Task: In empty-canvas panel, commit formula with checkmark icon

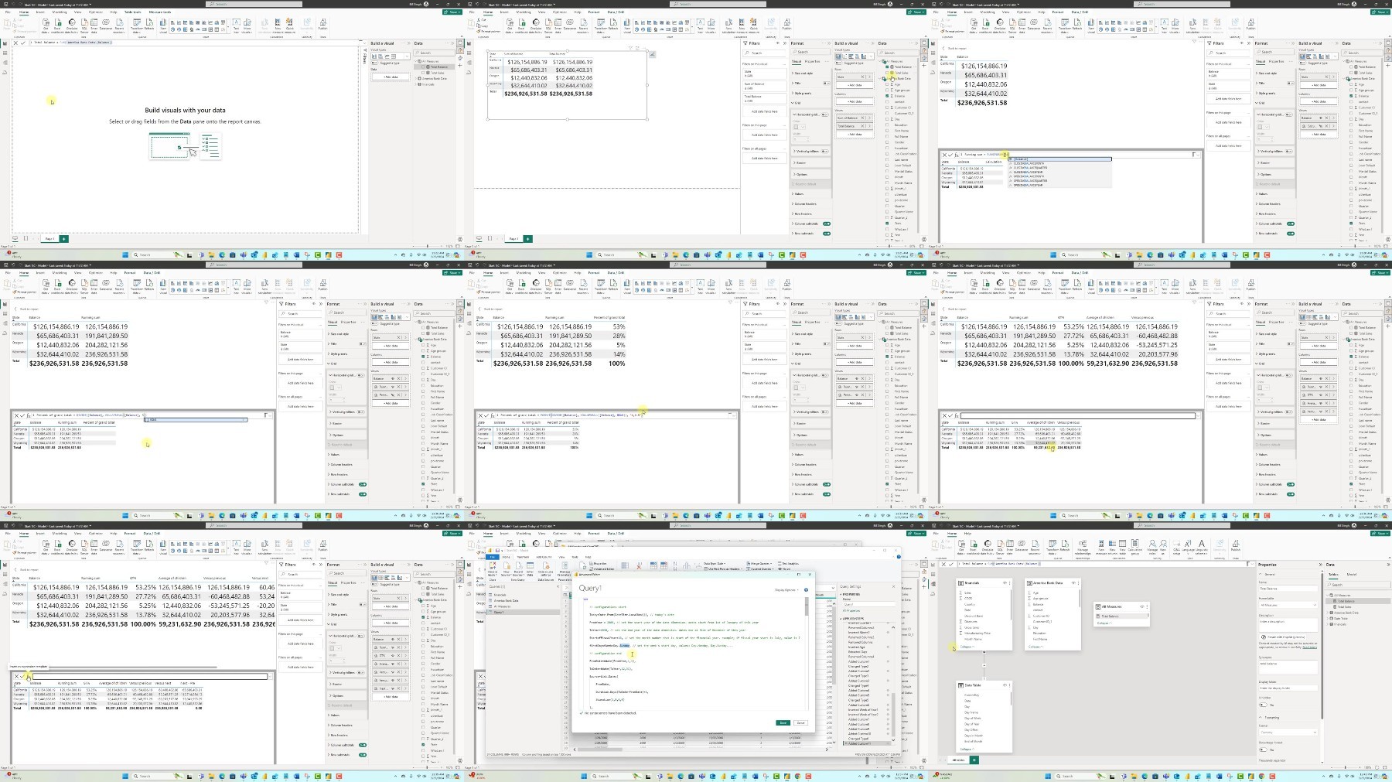Action: pos(23,43)
